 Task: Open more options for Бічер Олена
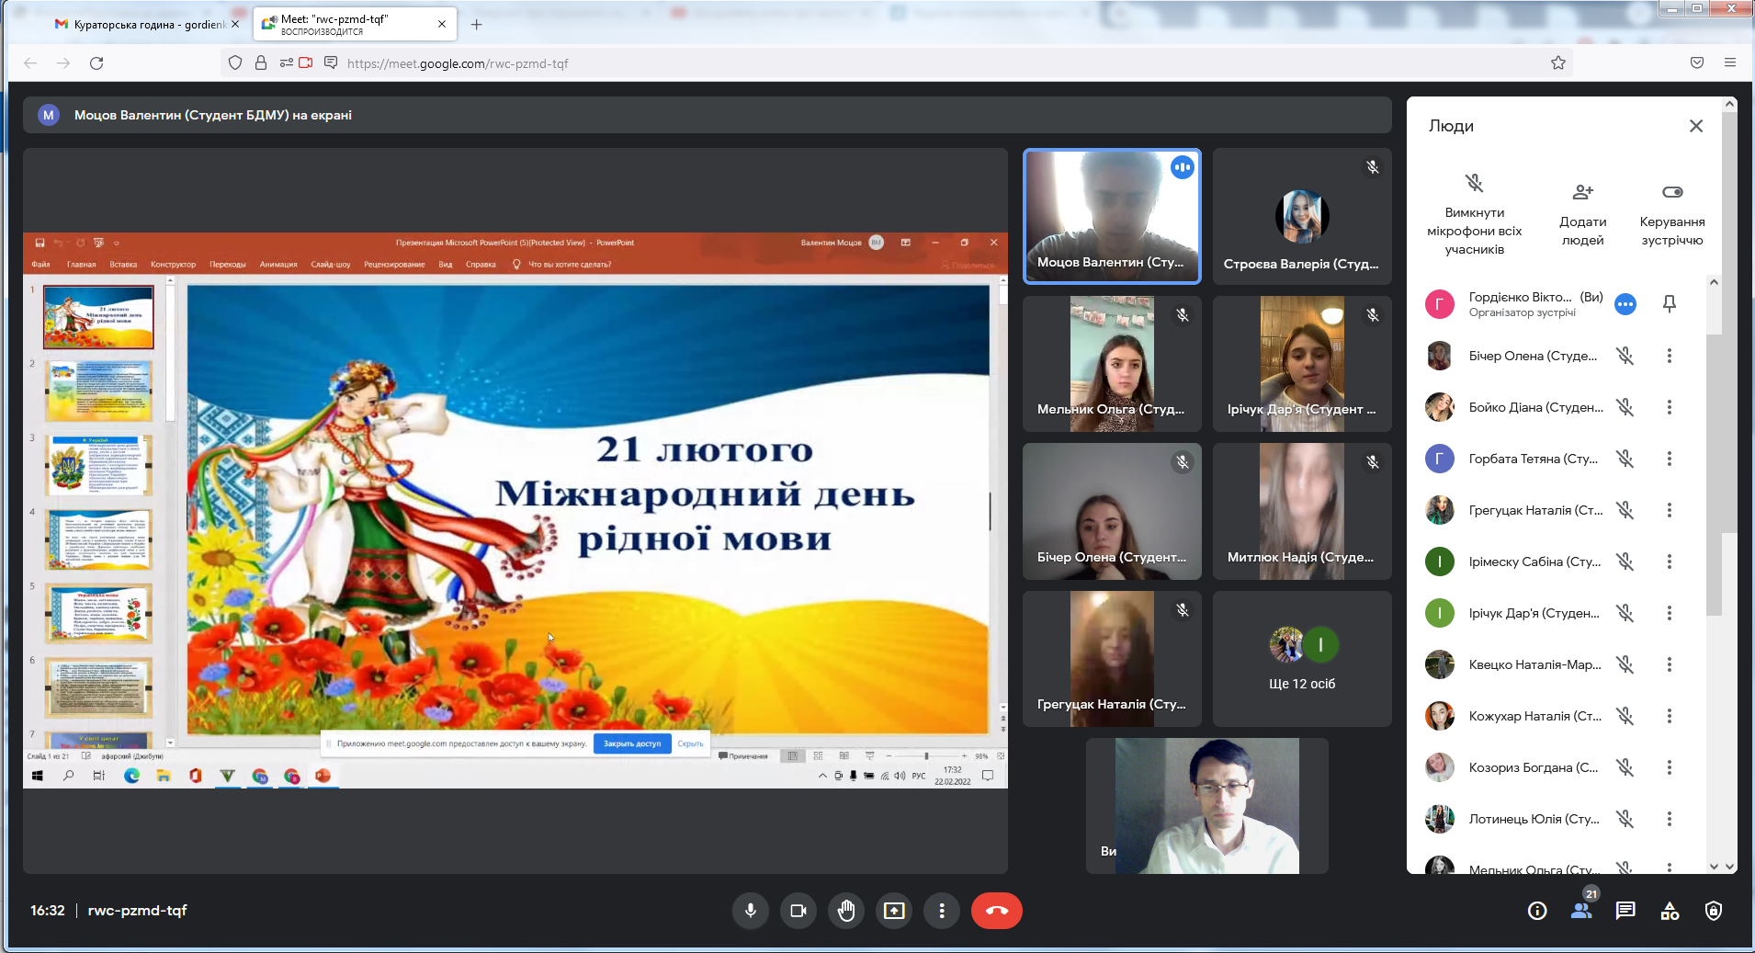pos(1670,356)
